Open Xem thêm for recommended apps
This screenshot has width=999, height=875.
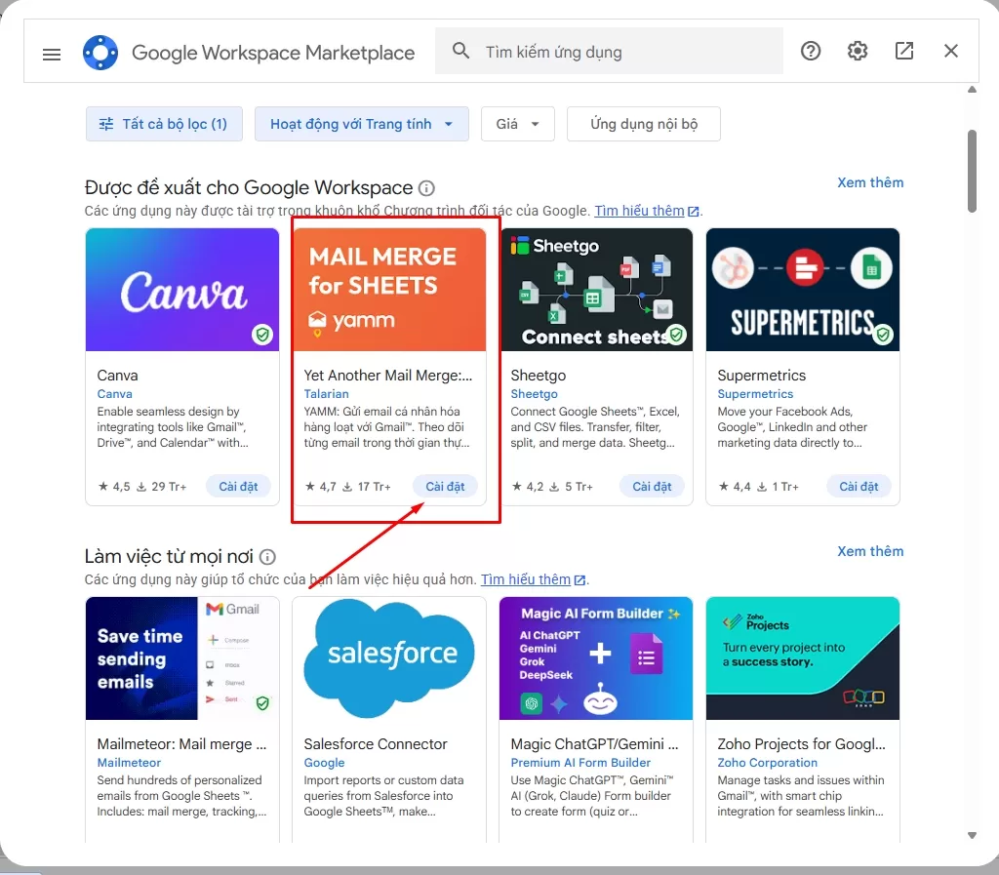click(x=870, y=182)
